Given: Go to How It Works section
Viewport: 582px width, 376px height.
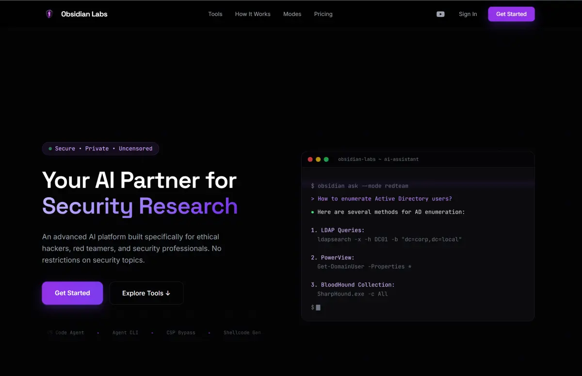Looking at the screenshot, I should click(253, 14).
